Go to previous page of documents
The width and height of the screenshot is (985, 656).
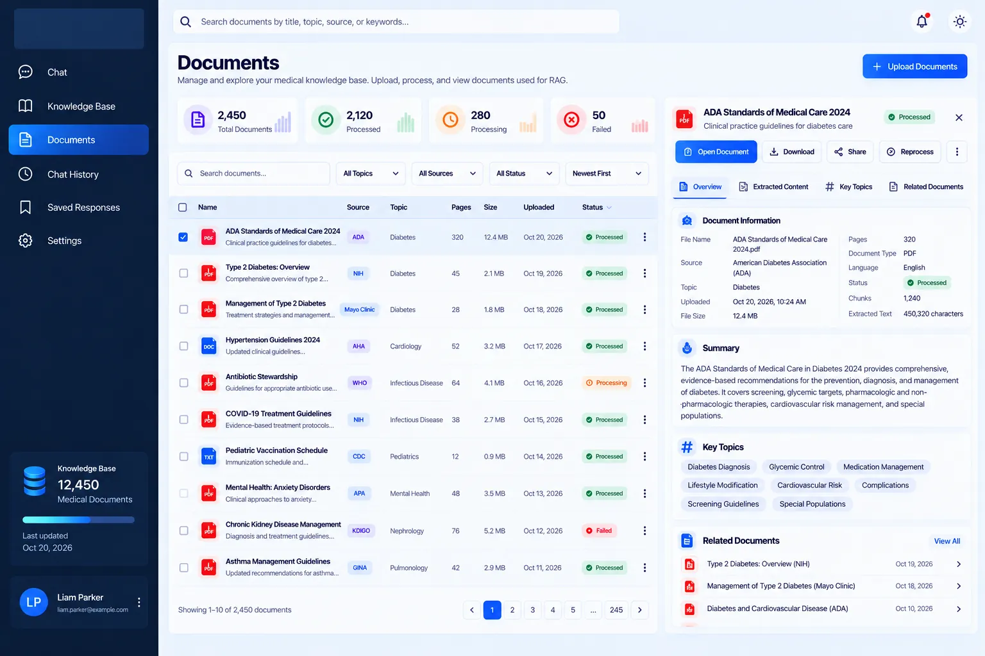click(x=472, y=610)
